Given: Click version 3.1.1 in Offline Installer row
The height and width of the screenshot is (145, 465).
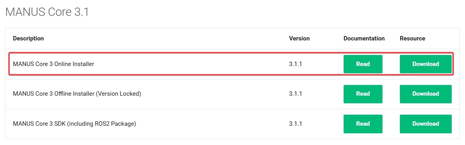Looking at the screenshot, I should pyautogui.click(x=295, y=94).
